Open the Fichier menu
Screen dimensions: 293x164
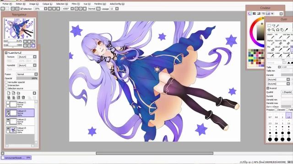tap(7, 4)
